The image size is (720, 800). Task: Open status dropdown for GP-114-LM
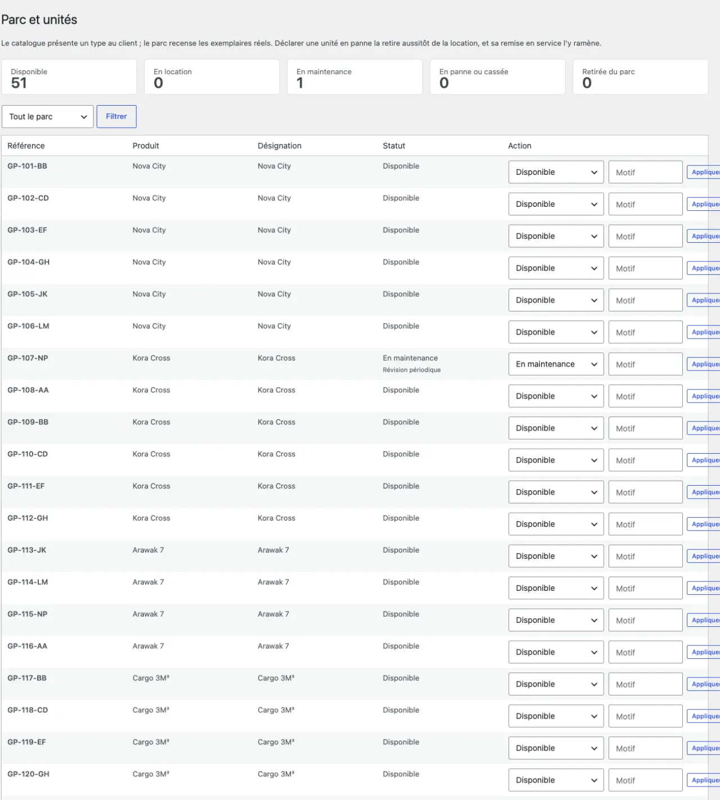coord(556,588)
